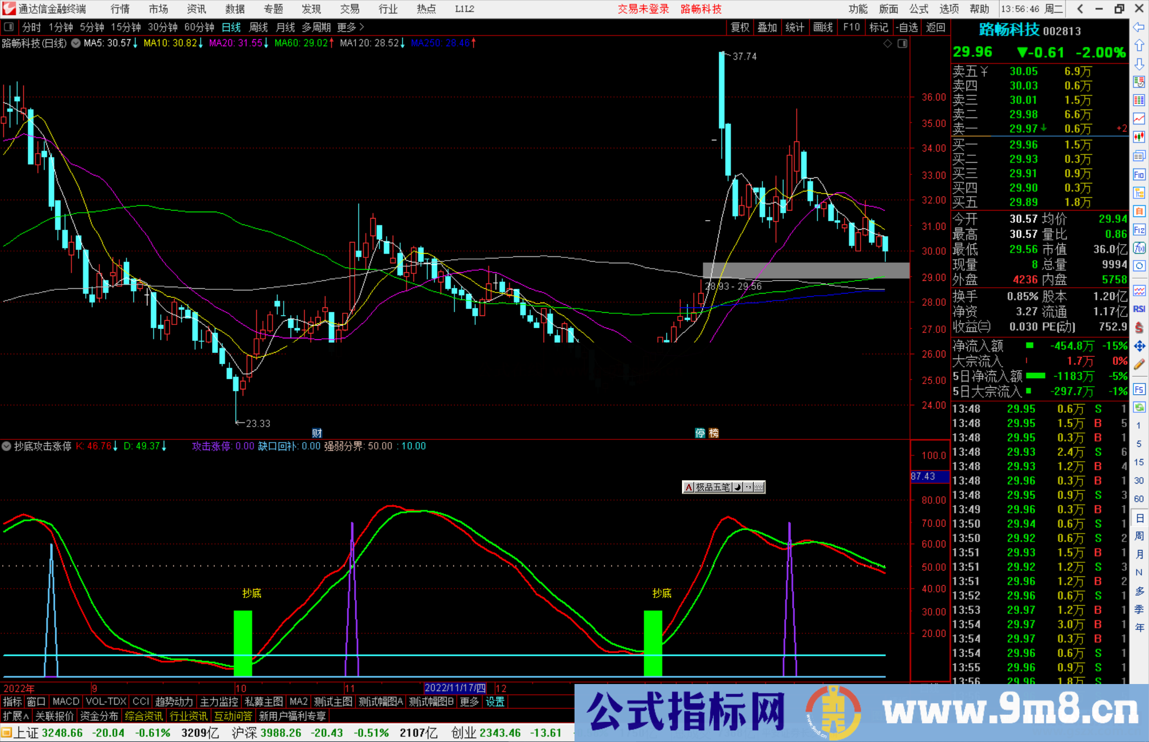Screen dimensions: 1149x742
Task: Switch to 15-minute period in right sidebar
Action: coord(1139,462)
